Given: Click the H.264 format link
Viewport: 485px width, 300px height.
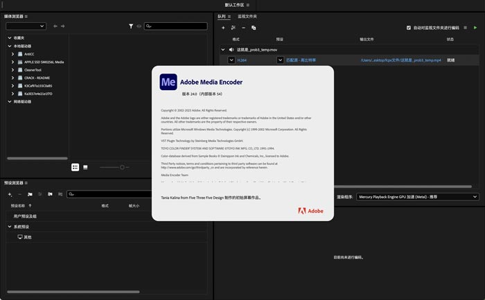Looking at the screenshot, I should (242, 60).
